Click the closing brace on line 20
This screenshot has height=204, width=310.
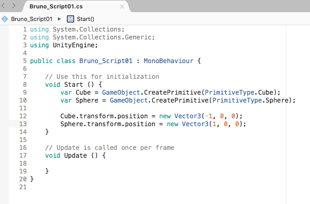(32, 179)
